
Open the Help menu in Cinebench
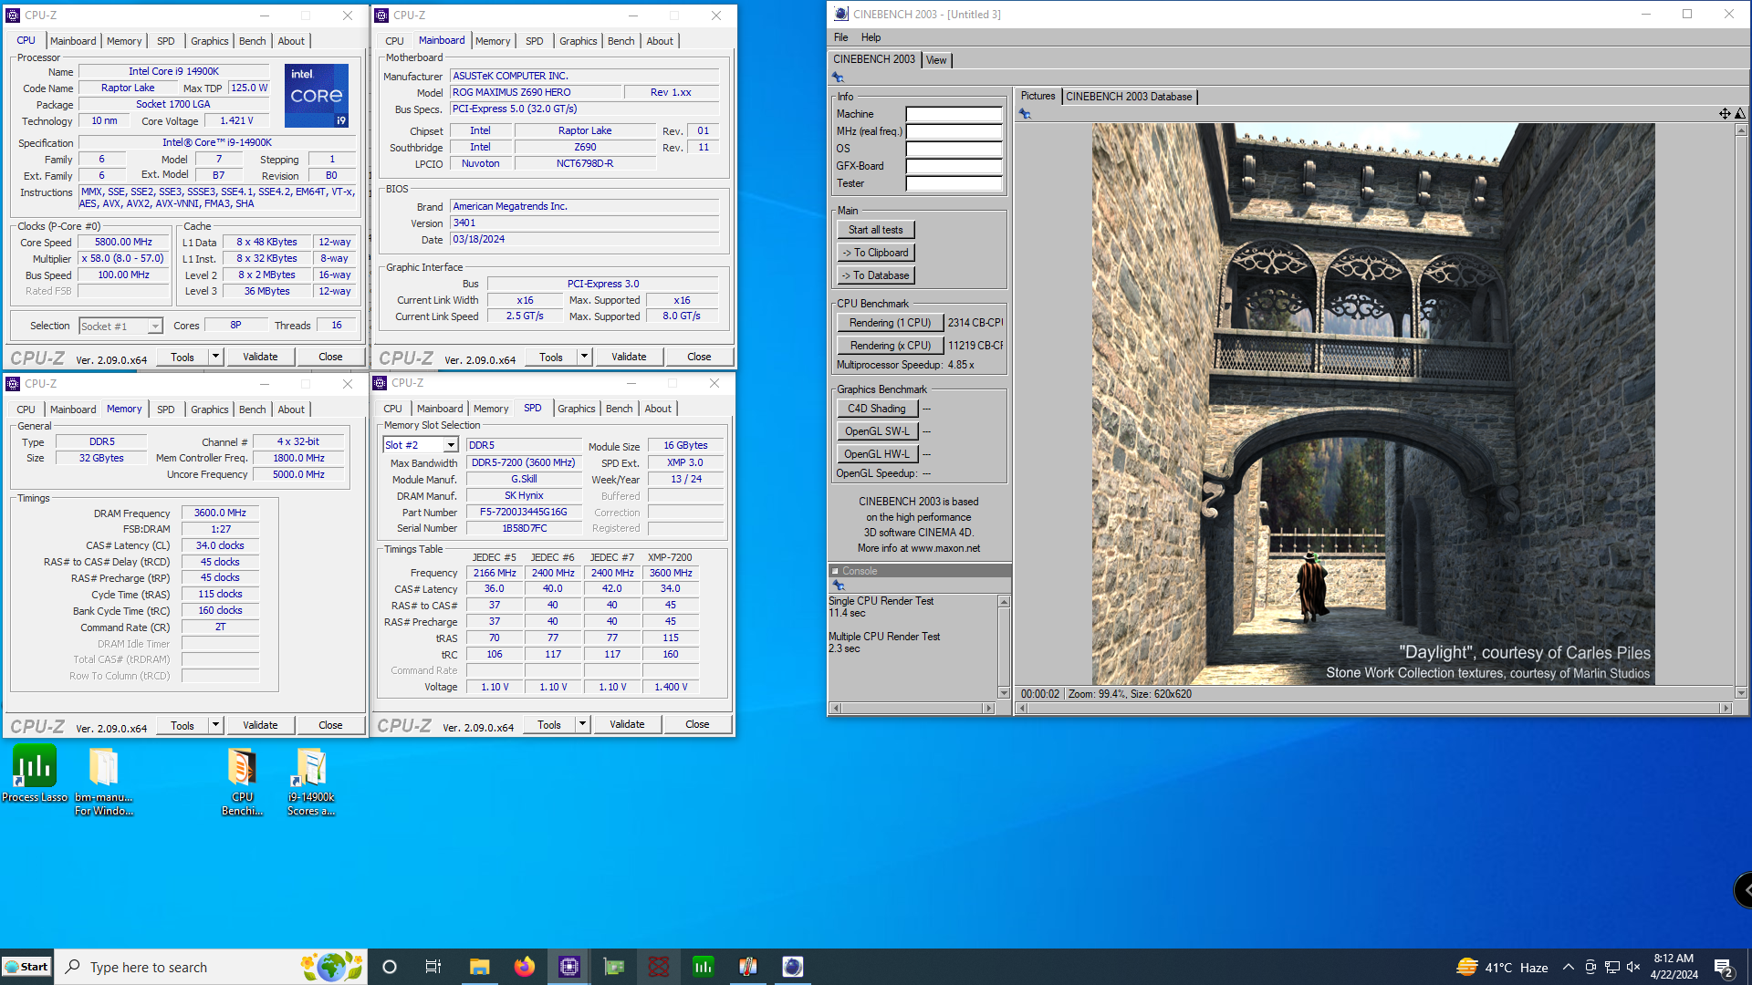pyautogui.click(x=871, y=37)
